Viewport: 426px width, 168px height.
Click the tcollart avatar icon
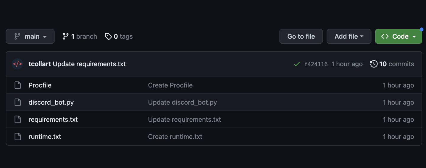(17, 64)
